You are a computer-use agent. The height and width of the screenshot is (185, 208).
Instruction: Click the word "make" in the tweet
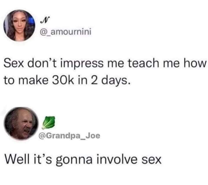tap(33, 80)
